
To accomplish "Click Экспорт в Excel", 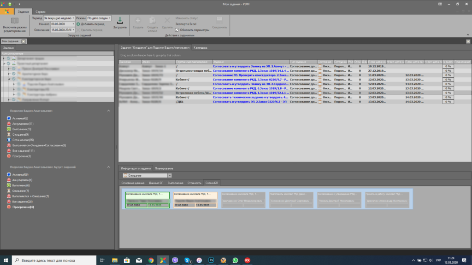I will click(186, 24).
